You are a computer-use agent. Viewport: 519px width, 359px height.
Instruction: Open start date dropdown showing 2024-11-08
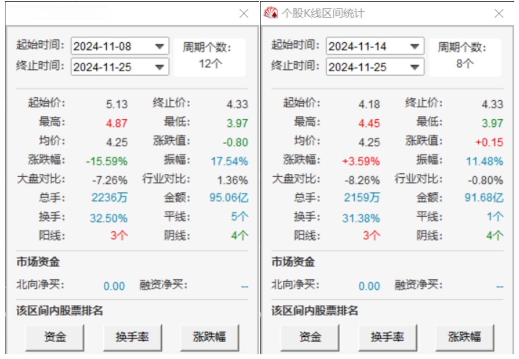coord(159,46)
